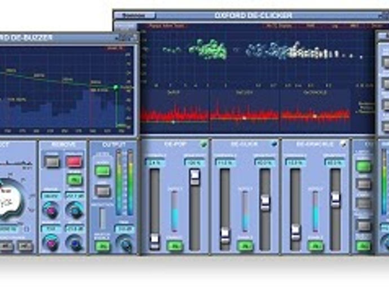Toggle the green IN button below the red REMOVE button

[74, 179]
